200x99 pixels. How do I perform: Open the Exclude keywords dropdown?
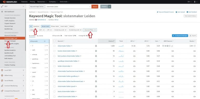tap(75, 30)
